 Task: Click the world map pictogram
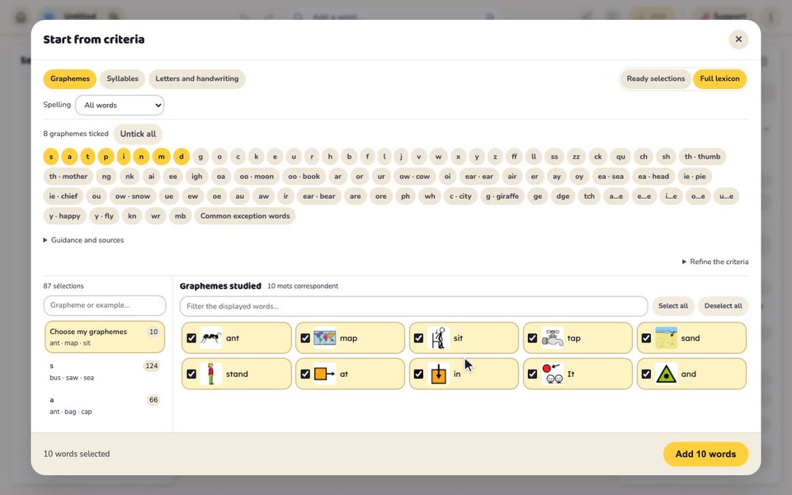(324, 338)
